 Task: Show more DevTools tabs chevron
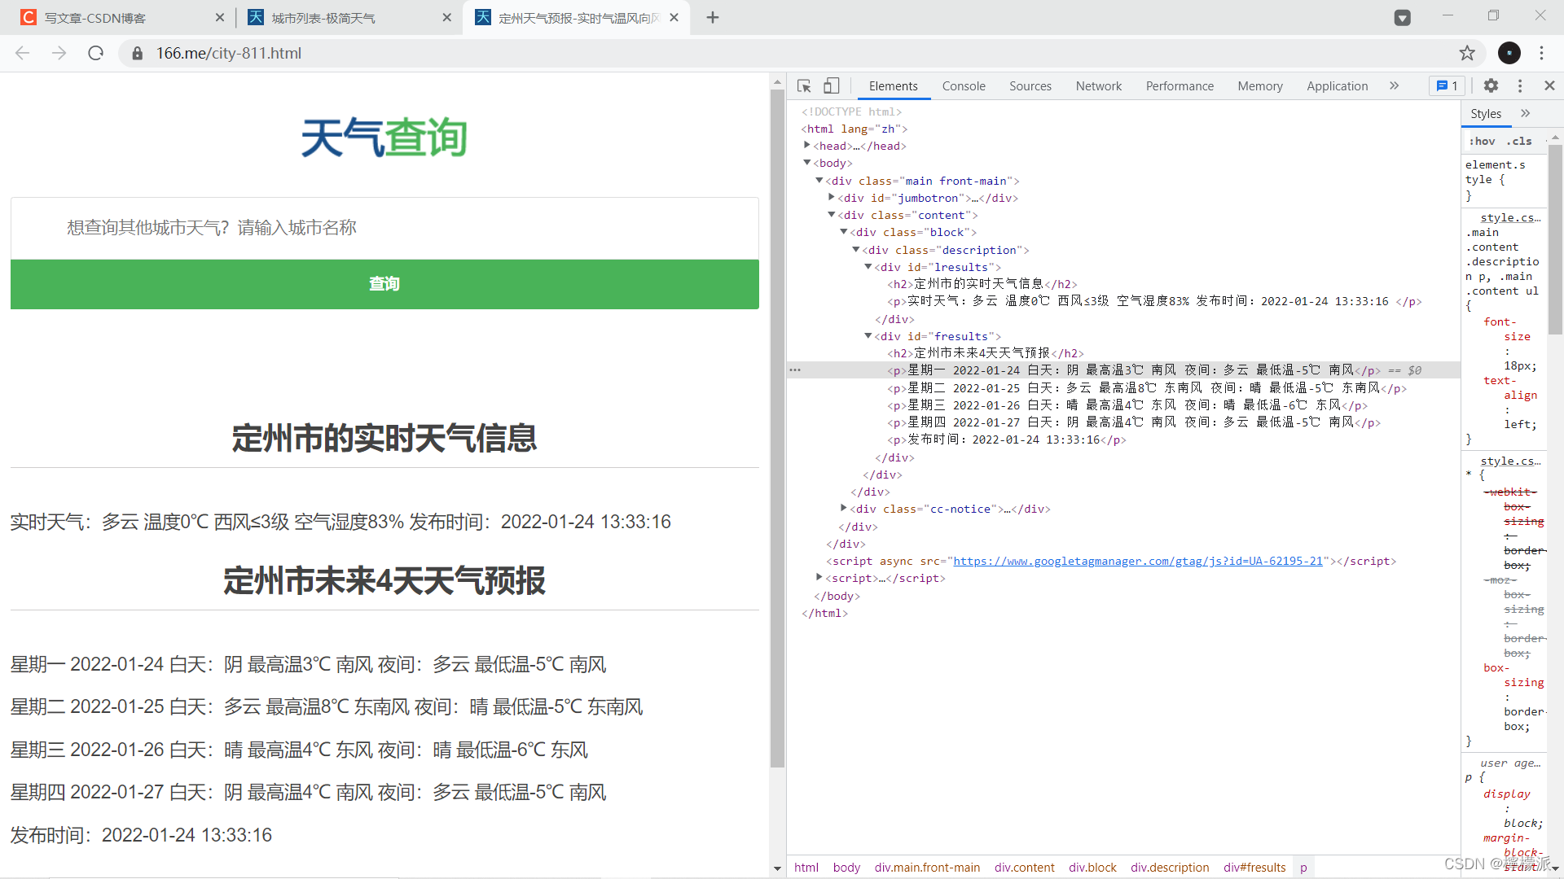click(x=1394, y=85)
